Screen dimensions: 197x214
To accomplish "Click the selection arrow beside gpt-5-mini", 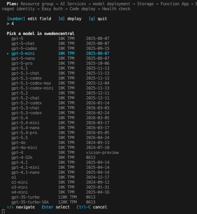I will [x=8, y=54].
